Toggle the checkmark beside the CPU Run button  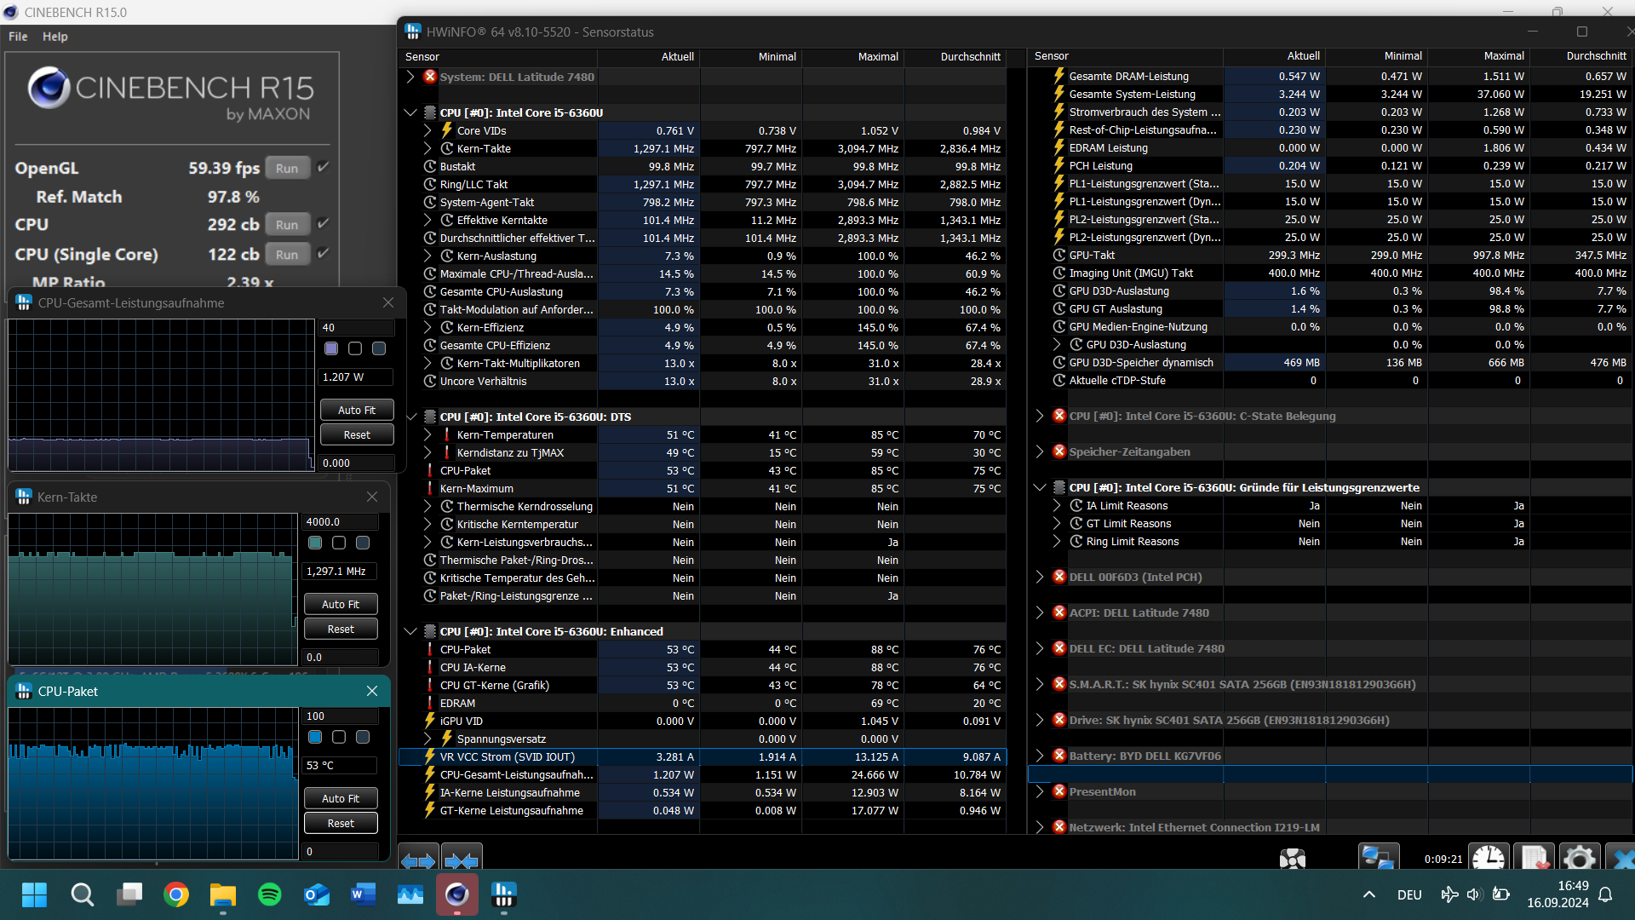(x=324, y=223)
